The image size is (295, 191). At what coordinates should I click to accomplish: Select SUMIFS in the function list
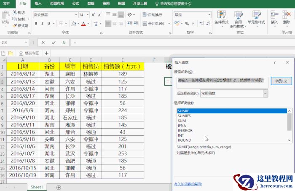pos(185,116)
